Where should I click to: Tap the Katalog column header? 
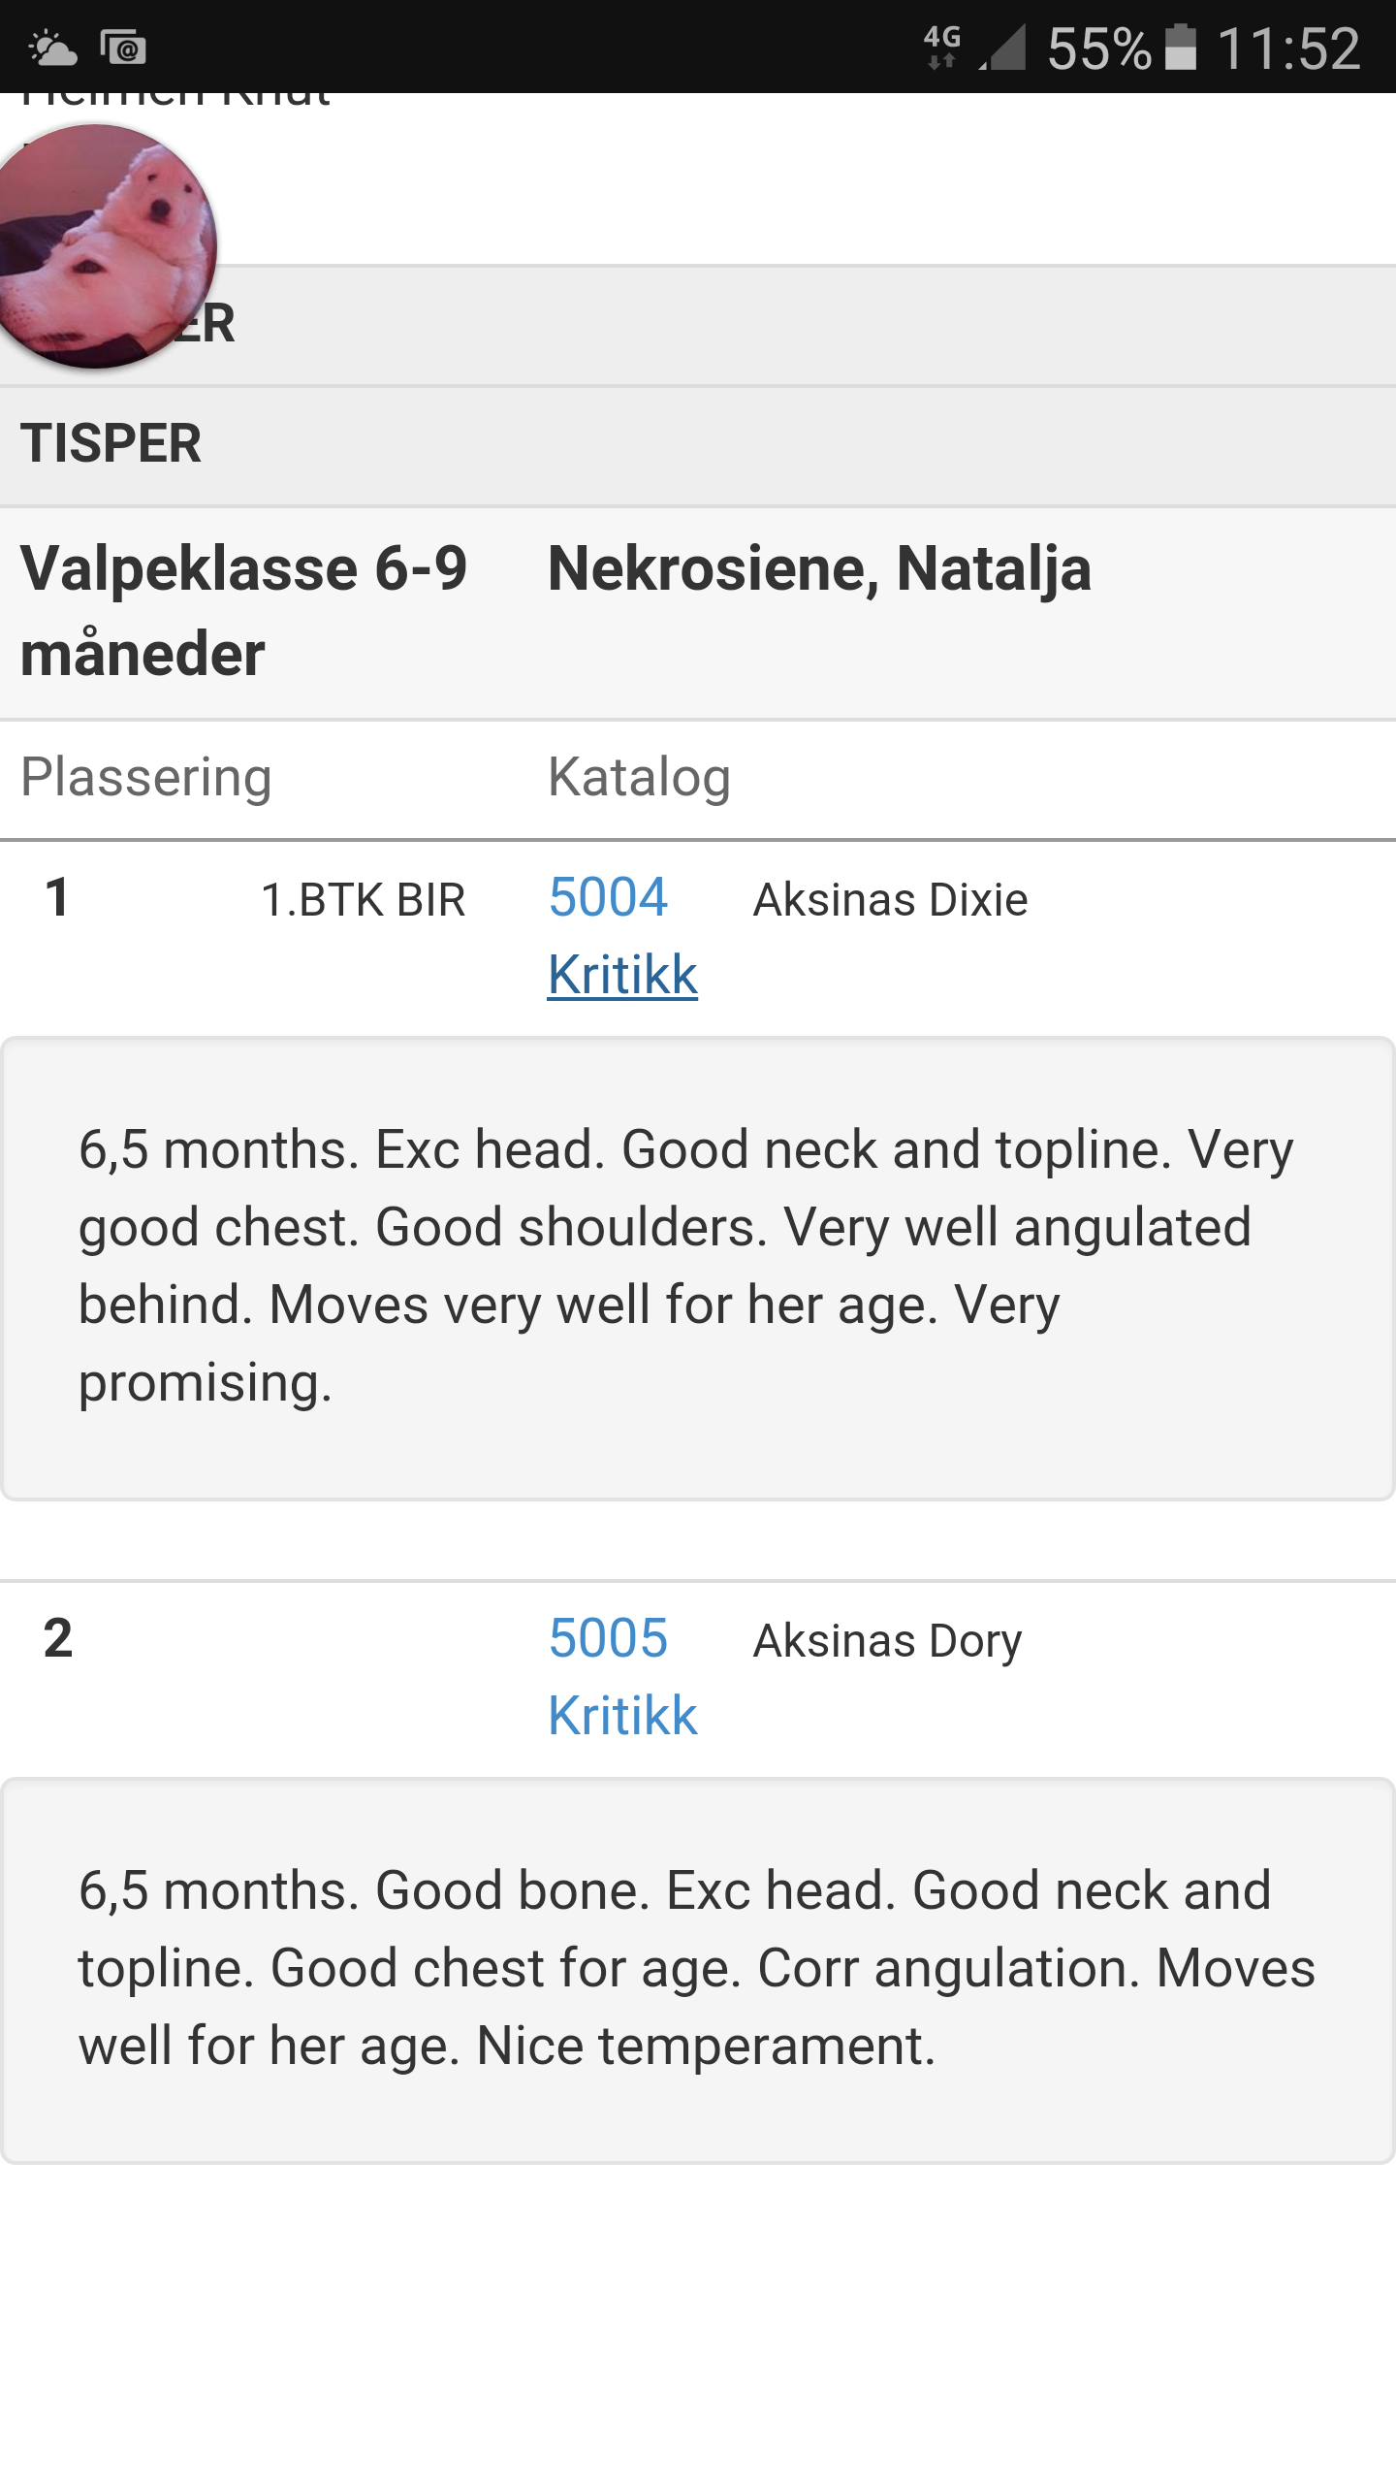639,778
